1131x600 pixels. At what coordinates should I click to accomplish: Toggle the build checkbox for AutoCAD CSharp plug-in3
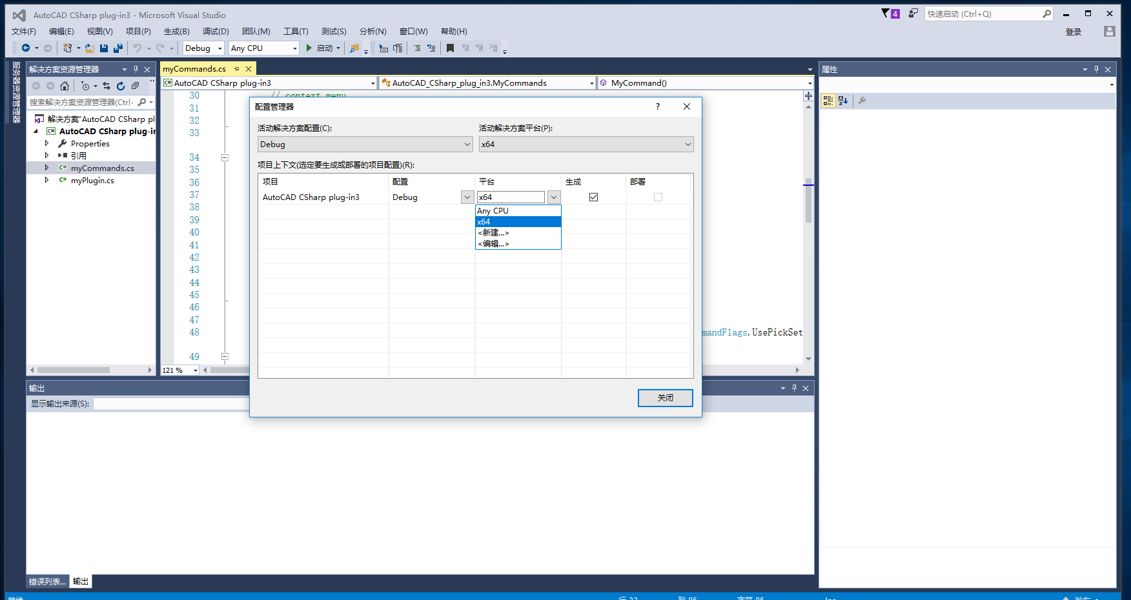click(593, 197)
